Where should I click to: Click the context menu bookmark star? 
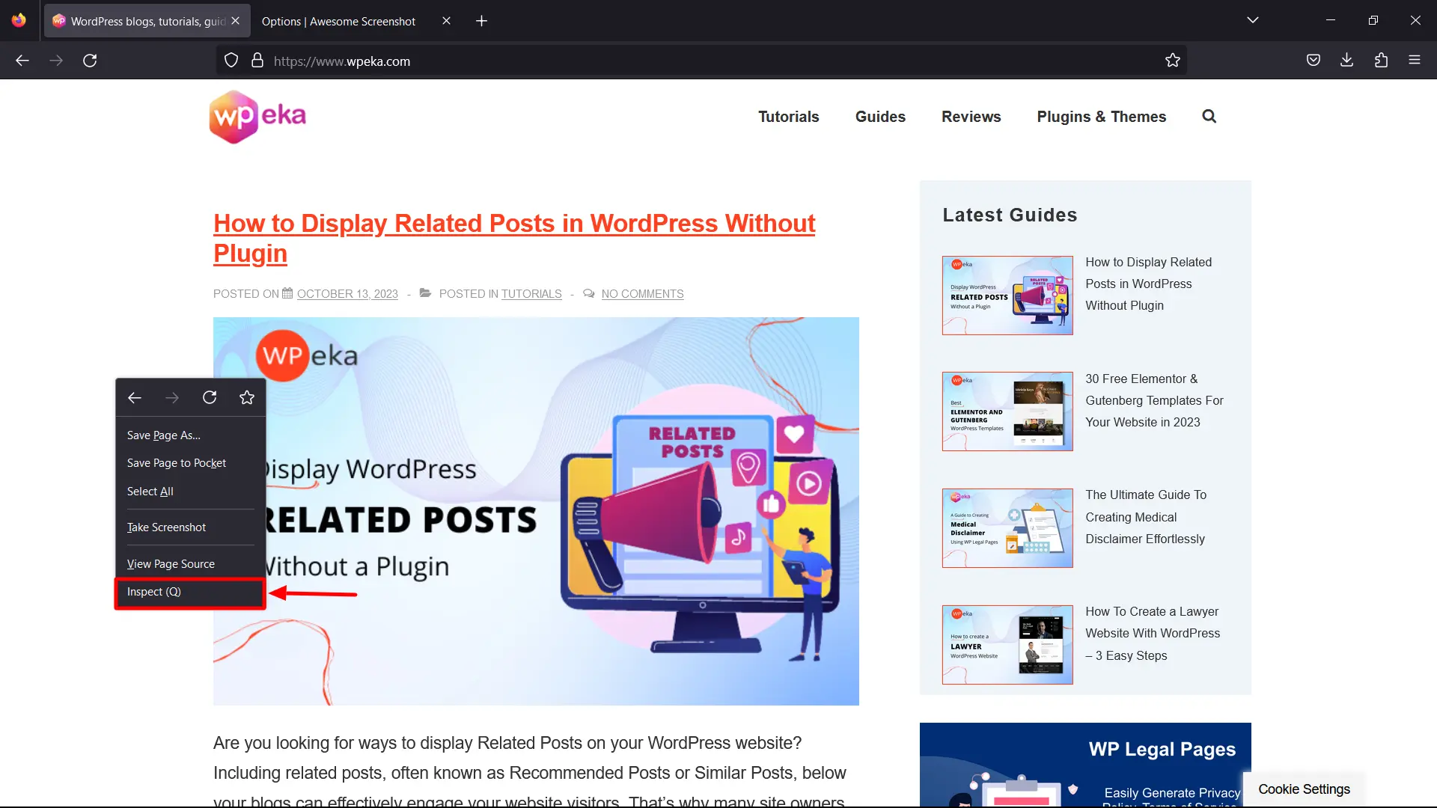coord(247,398)
